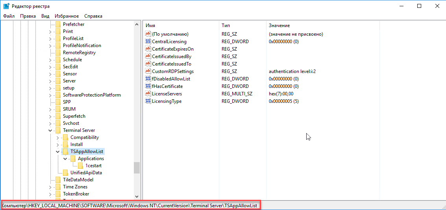This screenshot has width=446, height=210.
Task: Expand the Time Zones key
Action: point(50,187)
